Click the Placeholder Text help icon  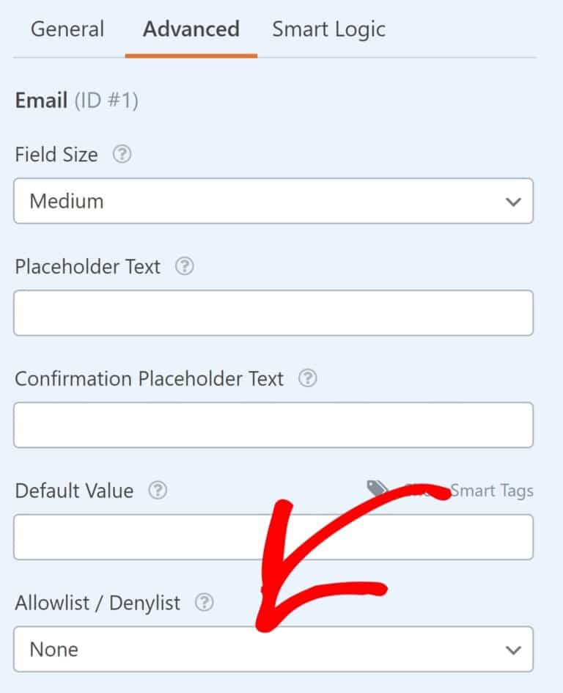184,267
